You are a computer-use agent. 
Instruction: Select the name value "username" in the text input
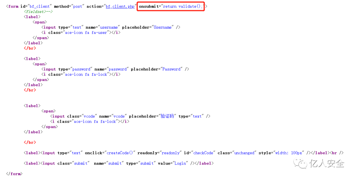tap(109, 27)
